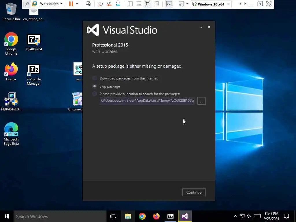The image size is (296, 222).
Task: Browse for package location with ellipsis button
Action: point(201,101)
